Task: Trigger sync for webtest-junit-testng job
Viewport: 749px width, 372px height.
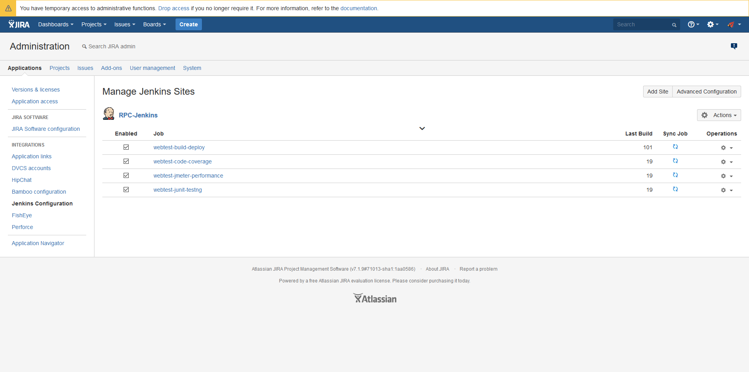Action: pos(675,189)
